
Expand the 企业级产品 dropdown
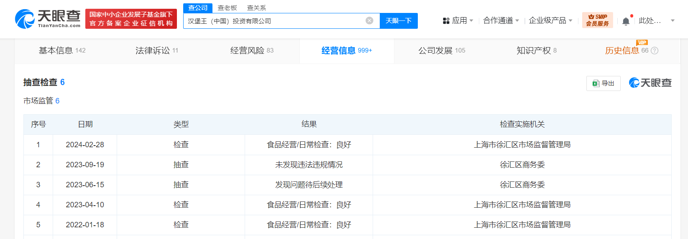point(550,20)
